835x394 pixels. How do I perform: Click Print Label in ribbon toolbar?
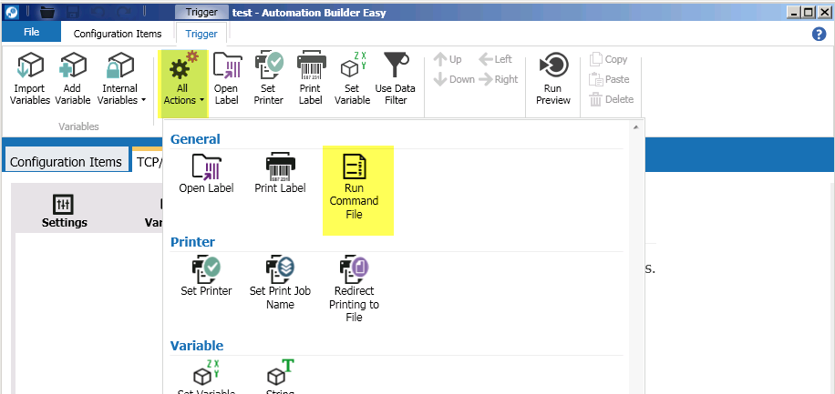pyautogui.click(x=311, y=79)
